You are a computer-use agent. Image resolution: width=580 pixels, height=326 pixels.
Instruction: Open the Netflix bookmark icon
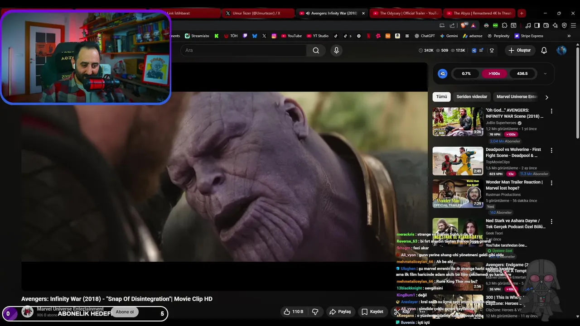click(368, 36)
